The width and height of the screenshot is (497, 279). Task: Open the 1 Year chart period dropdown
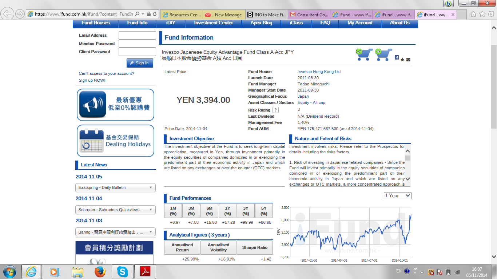(398, 195)
